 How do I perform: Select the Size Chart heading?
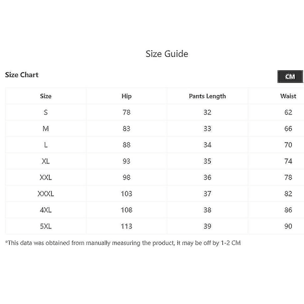pyautogui.click(x=22, y=74)
